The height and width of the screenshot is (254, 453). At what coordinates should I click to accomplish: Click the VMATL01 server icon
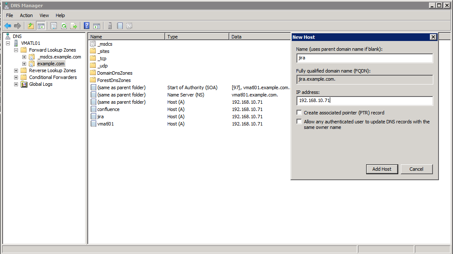[x=16, y=43]
